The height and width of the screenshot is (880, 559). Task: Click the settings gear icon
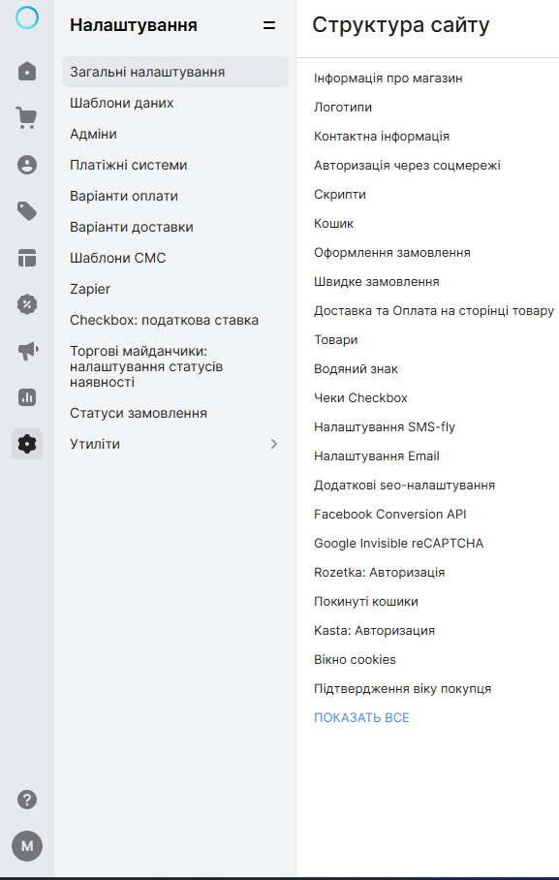[27, 444]
